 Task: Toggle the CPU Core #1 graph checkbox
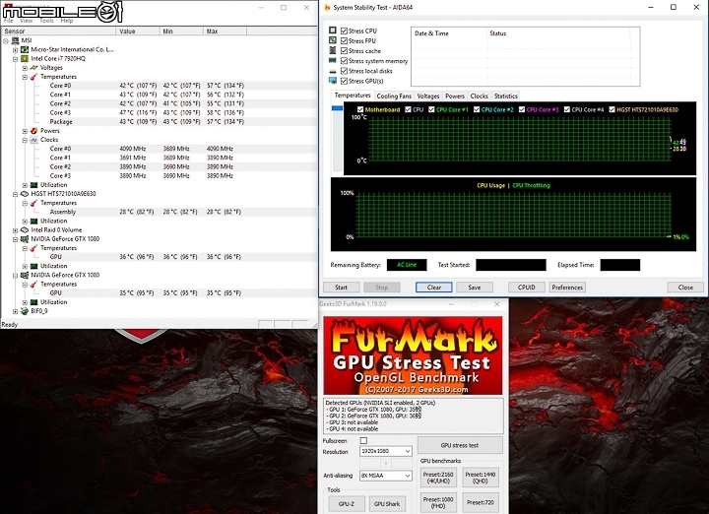tap(431, 109)
